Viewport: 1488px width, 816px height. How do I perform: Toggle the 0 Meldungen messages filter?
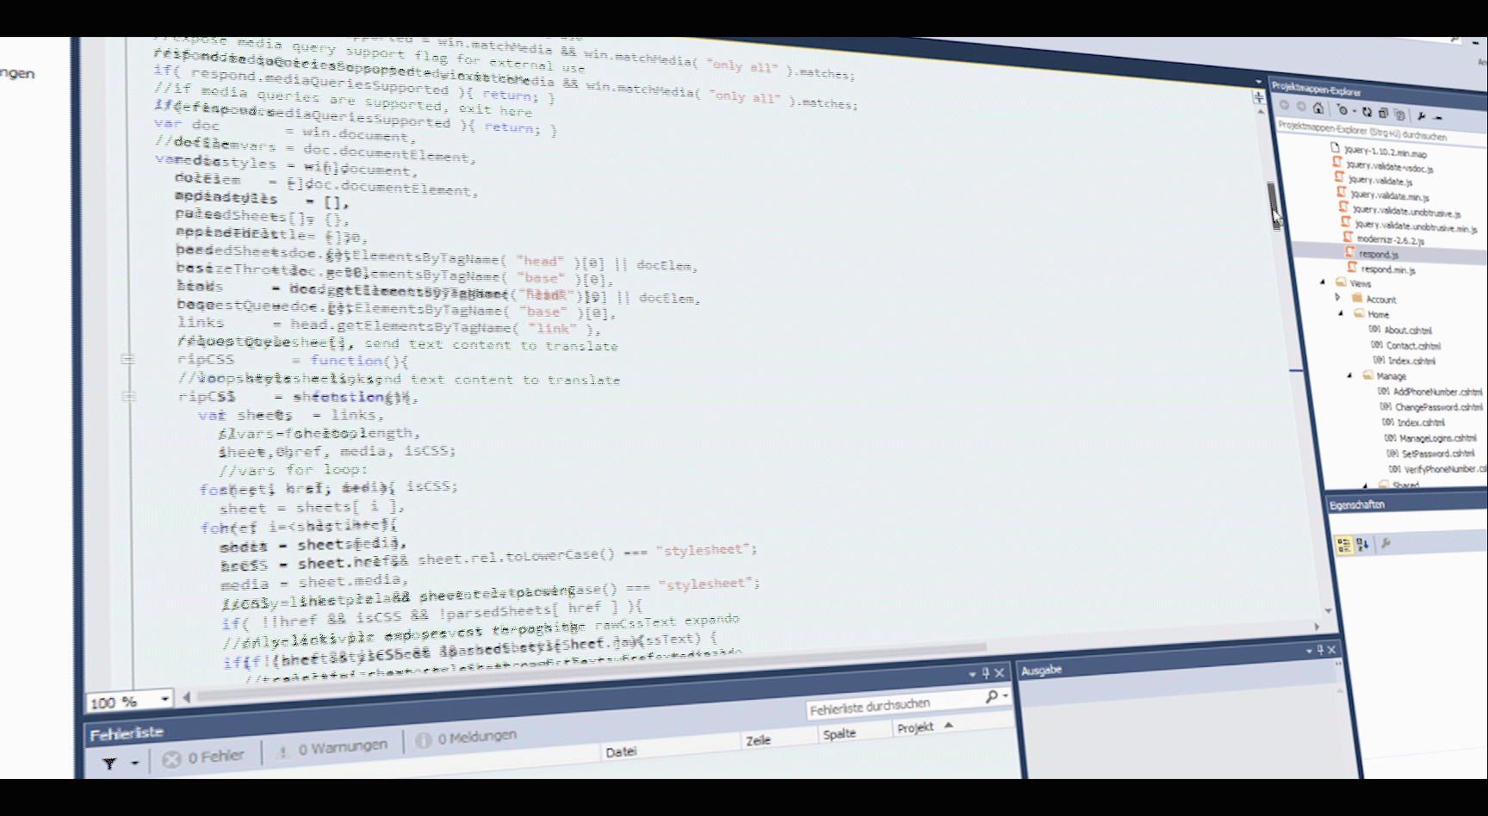click(466, 738)
